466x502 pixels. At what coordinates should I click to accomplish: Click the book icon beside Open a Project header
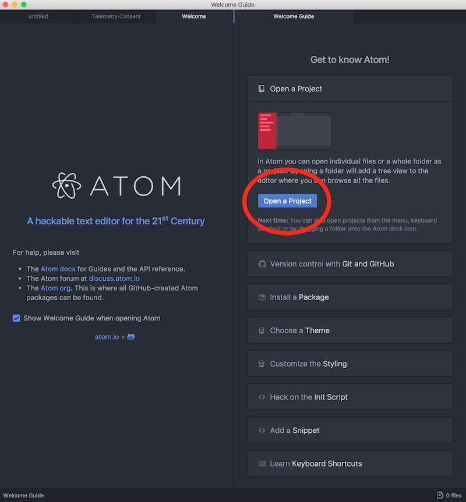262,88
